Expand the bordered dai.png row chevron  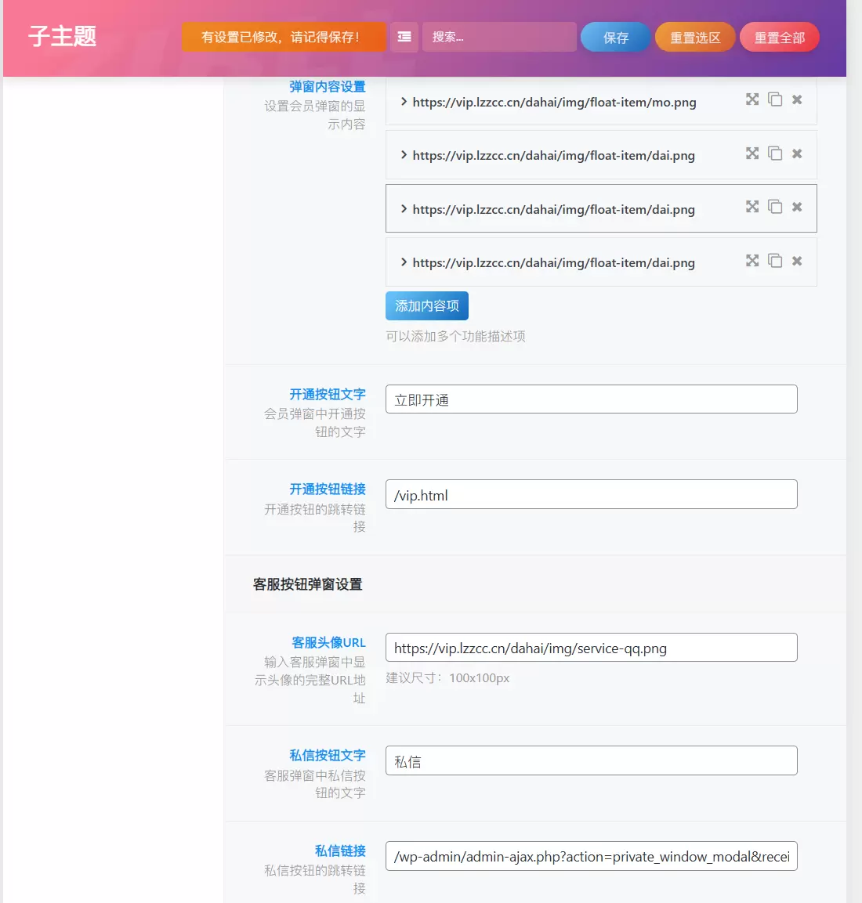[404, 209]
